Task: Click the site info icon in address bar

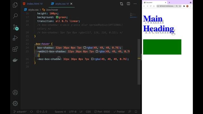Action: [x=158, y=6]
